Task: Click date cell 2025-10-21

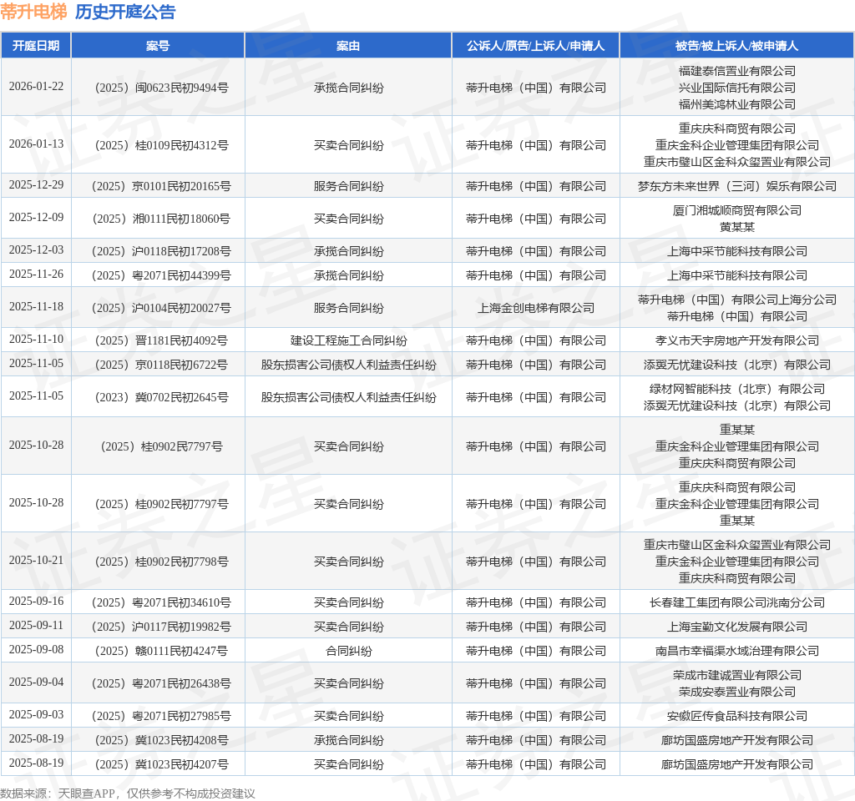Action: [x=36, y=560]
